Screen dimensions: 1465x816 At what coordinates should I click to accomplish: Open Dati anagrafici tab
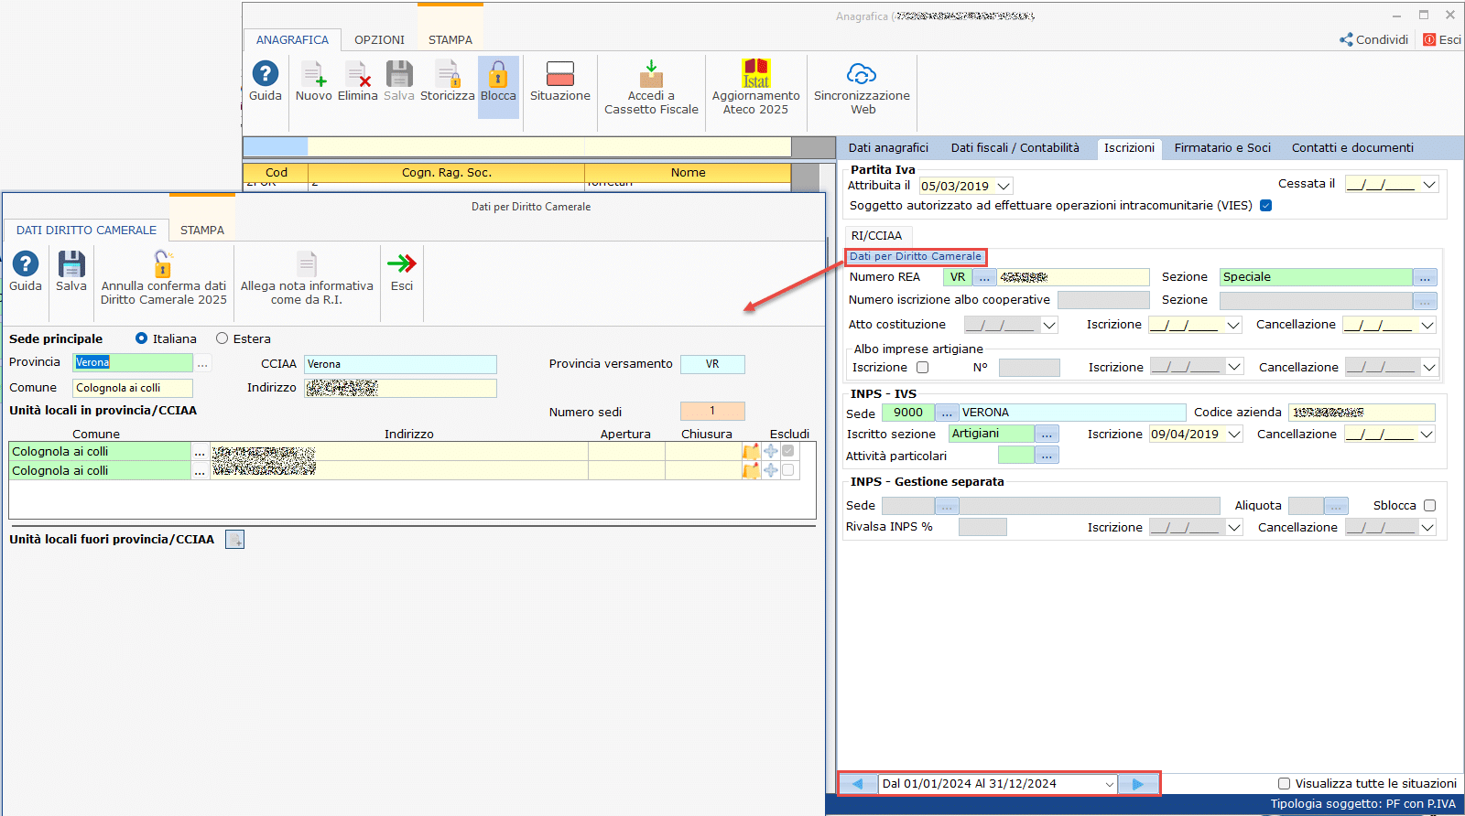(x=888, y=148)
